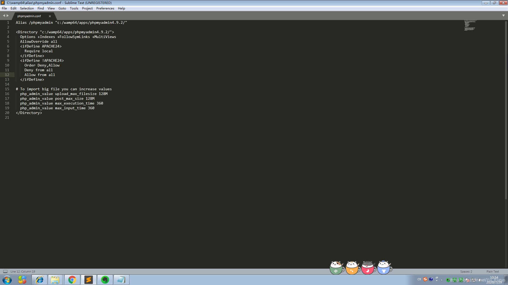Open the Find menu
Viewport: 508px width, 285px height.
click(40, 8)
